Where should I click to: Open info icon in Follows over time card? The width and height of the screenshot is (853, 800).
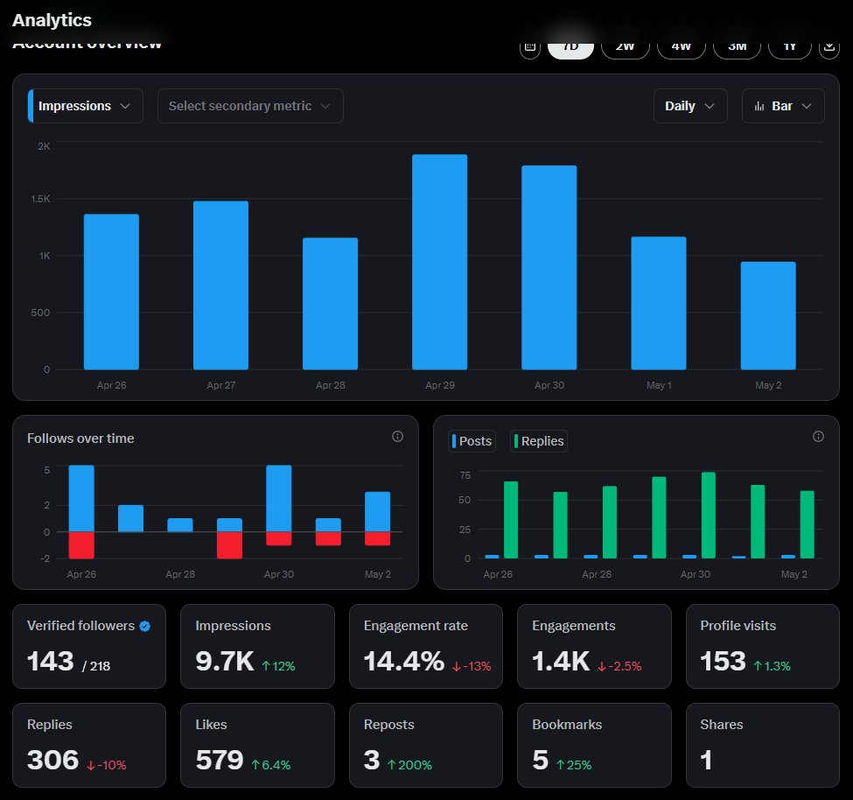coord(398,437)
